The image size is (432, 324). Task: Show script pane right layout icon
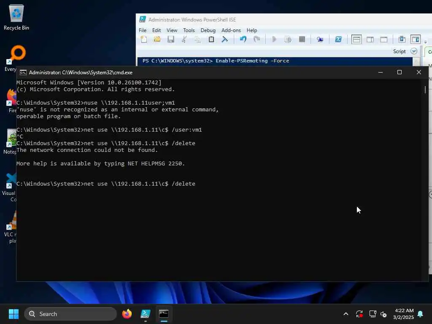(370, 39)
